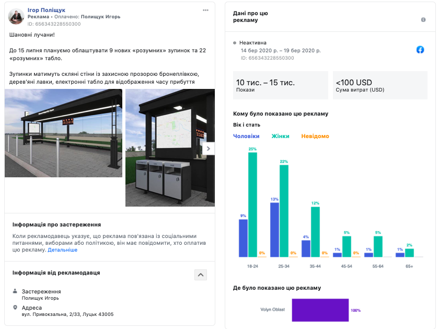Viewport: 439px width, 329px height.
Task: Click the grey Неактивна status dot
Action: [x=235, y=43]
